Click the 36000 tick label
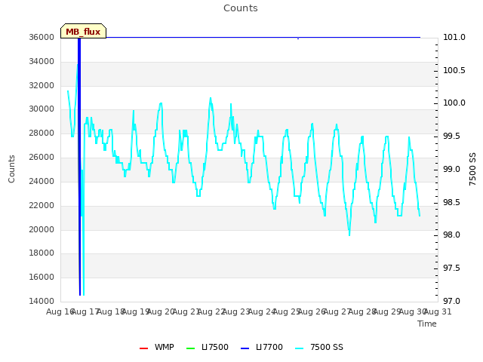 (x=42, y=37)
